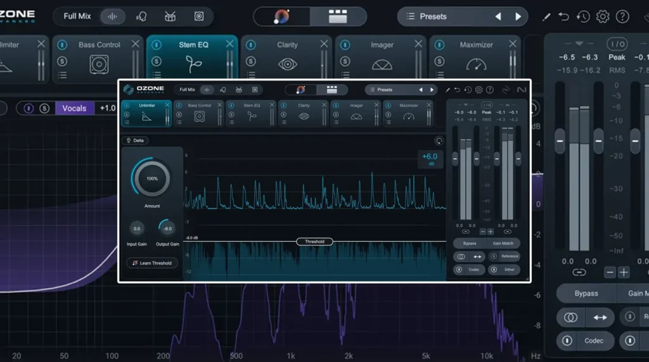Open help question mark in background window
The image size is (649, 362).
[x=622, y=16]
